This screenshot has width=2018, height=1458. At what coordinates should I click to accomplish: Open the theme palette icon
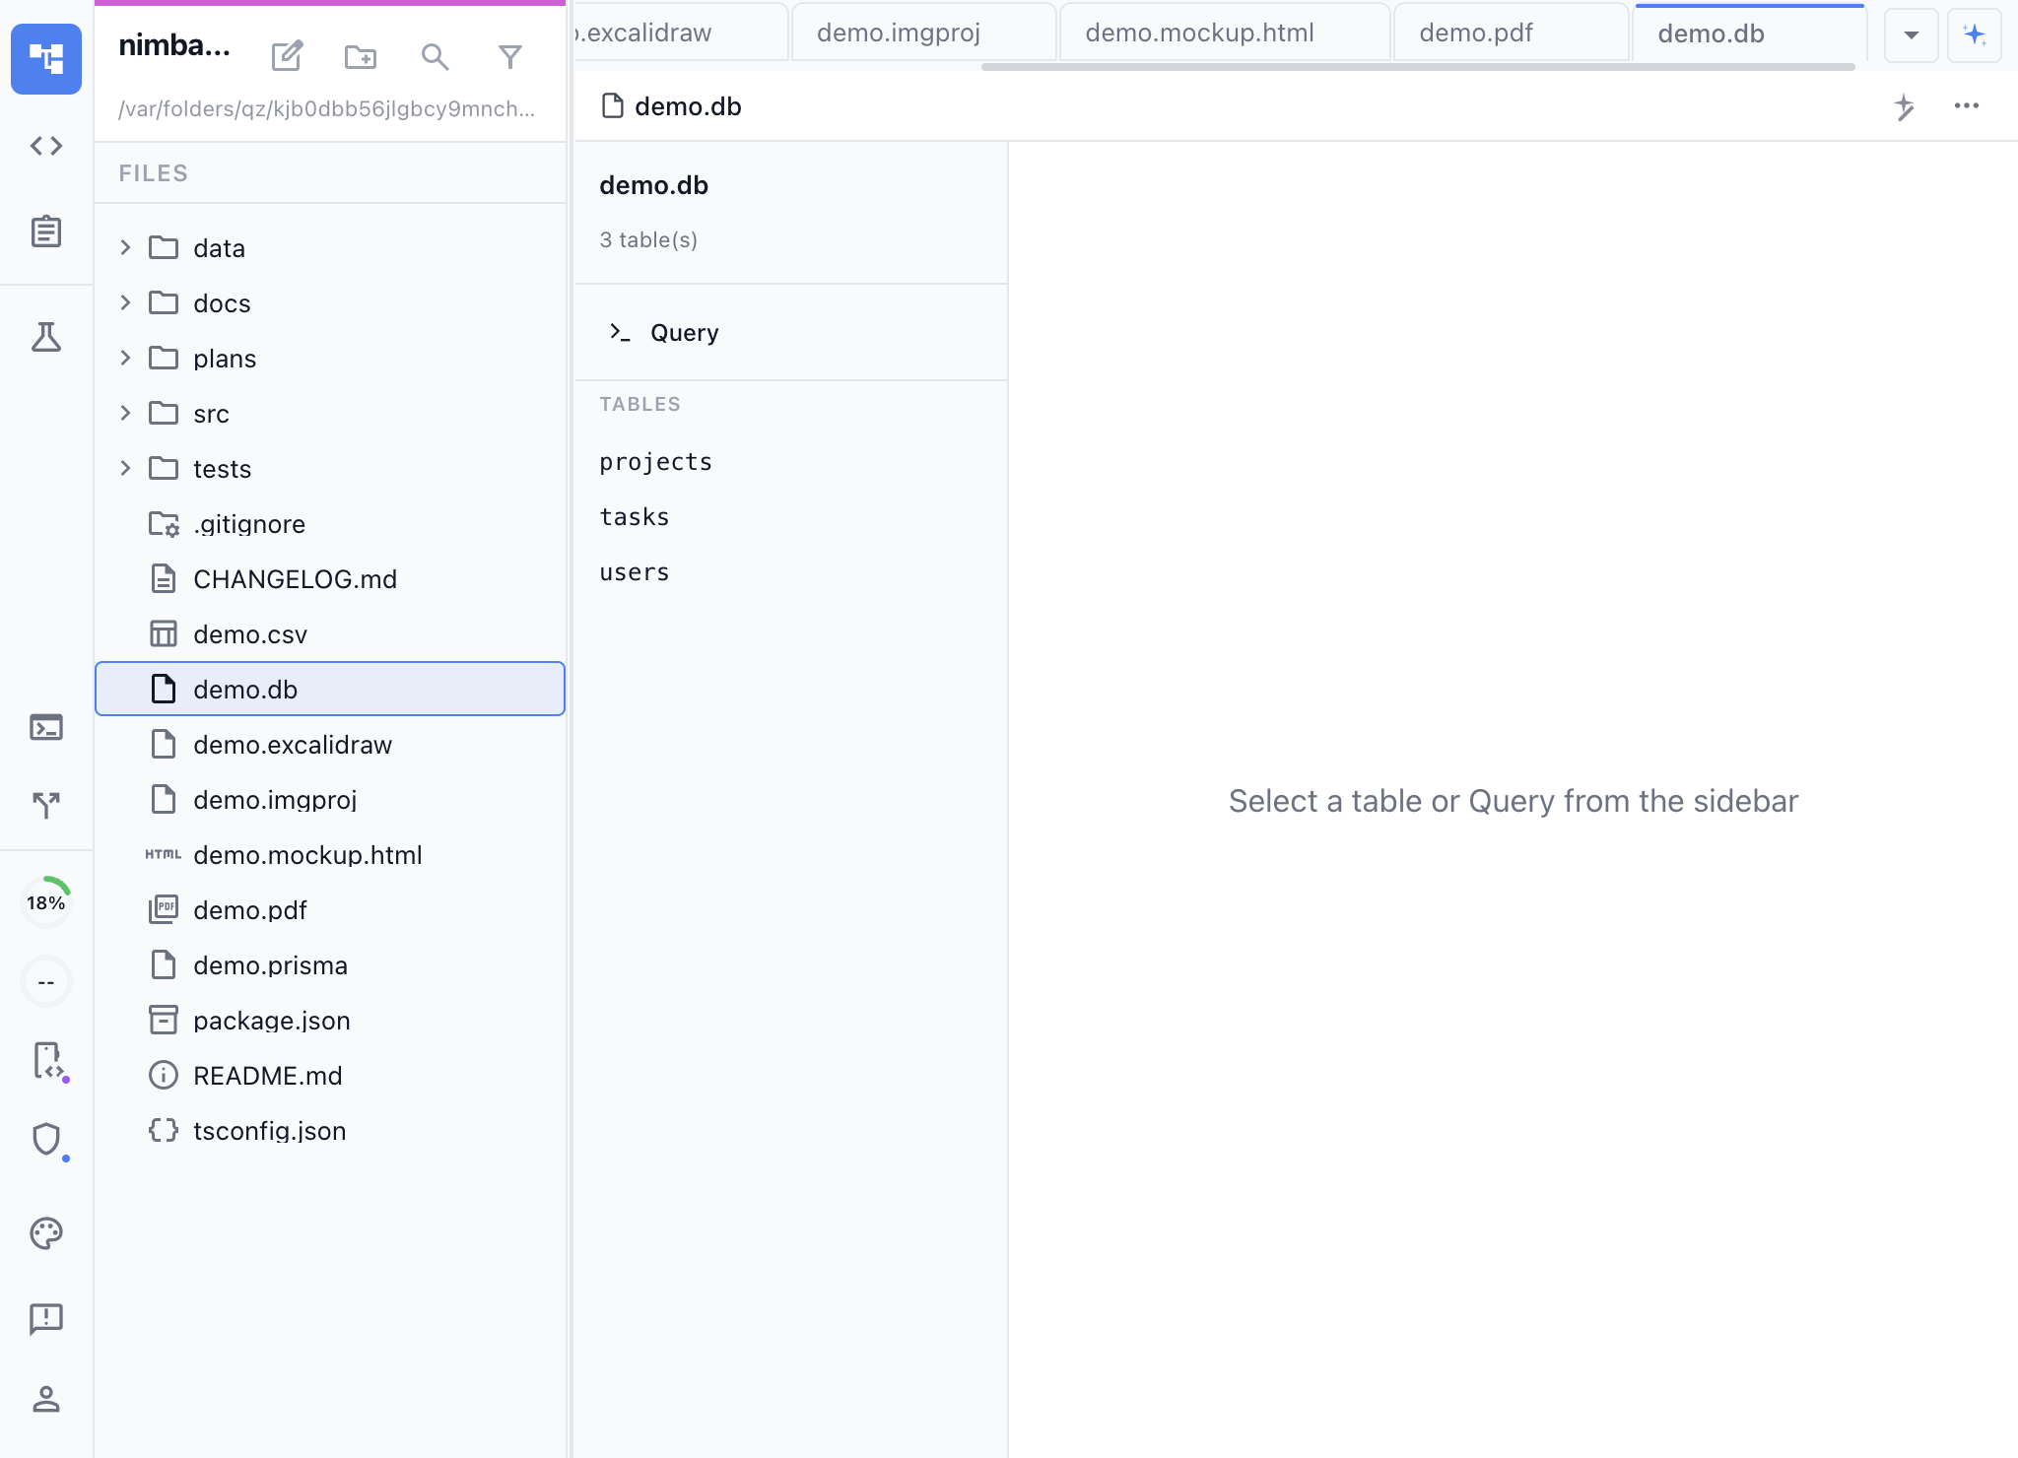pos(45,1233)
